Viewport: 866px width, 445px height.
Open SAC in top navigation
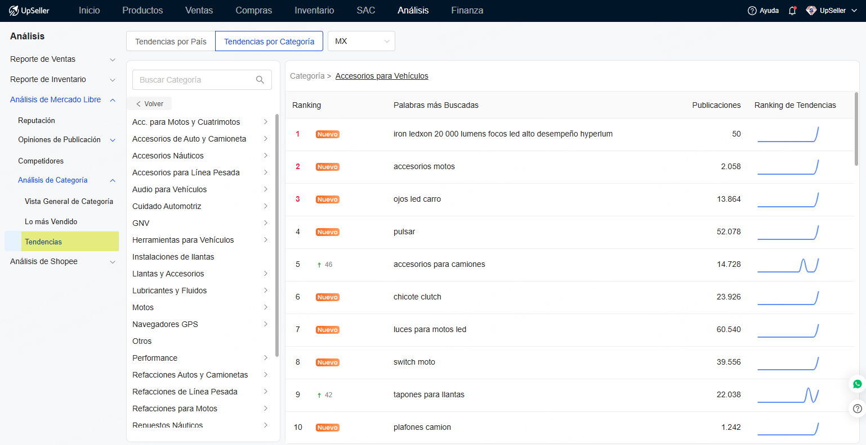tap(366, 11)
